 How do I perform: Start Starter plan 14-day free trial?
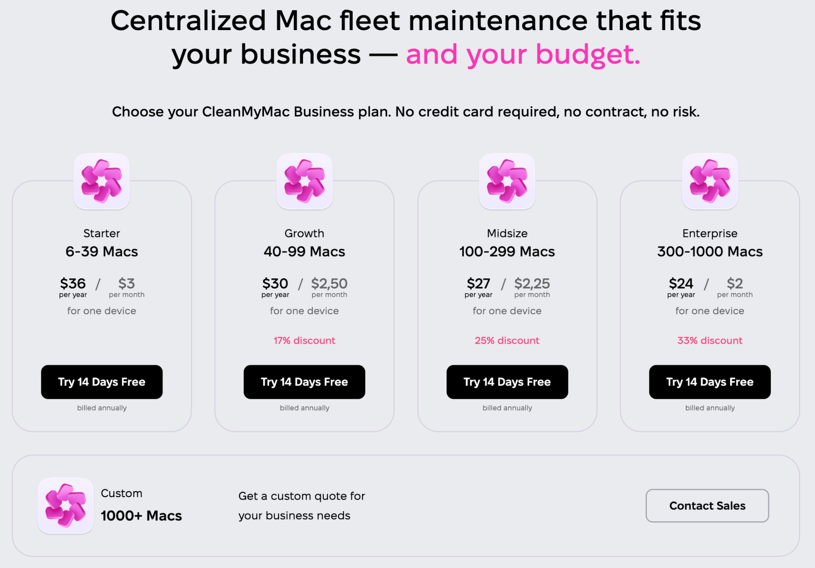coord(101,382)
